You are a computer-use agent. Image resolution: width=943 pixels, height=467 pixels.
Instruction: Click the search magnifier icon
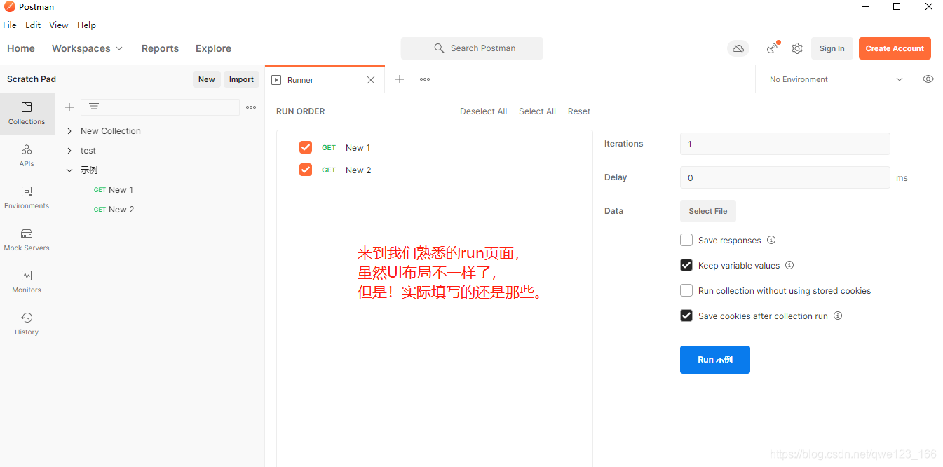[439, 48]
